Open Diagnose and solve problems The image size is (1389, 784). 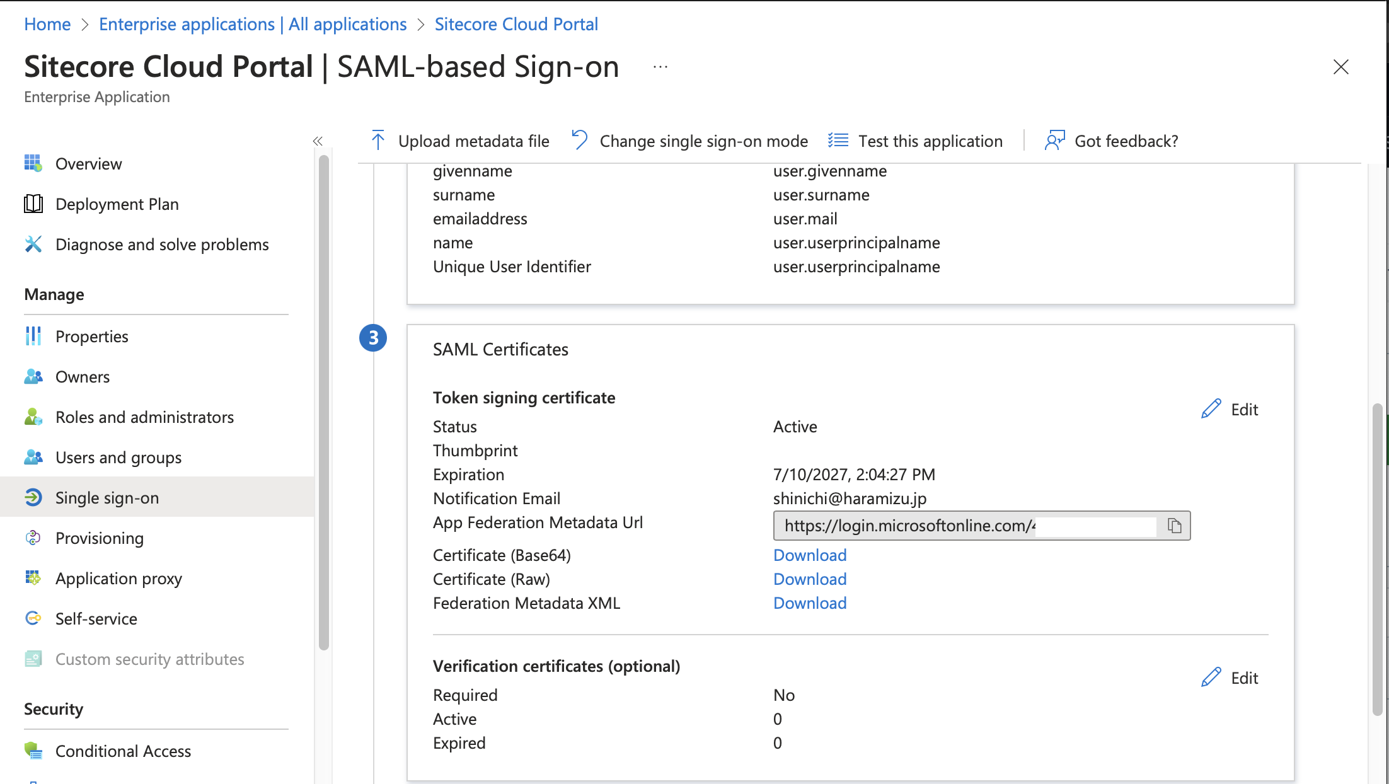[157, 245]
